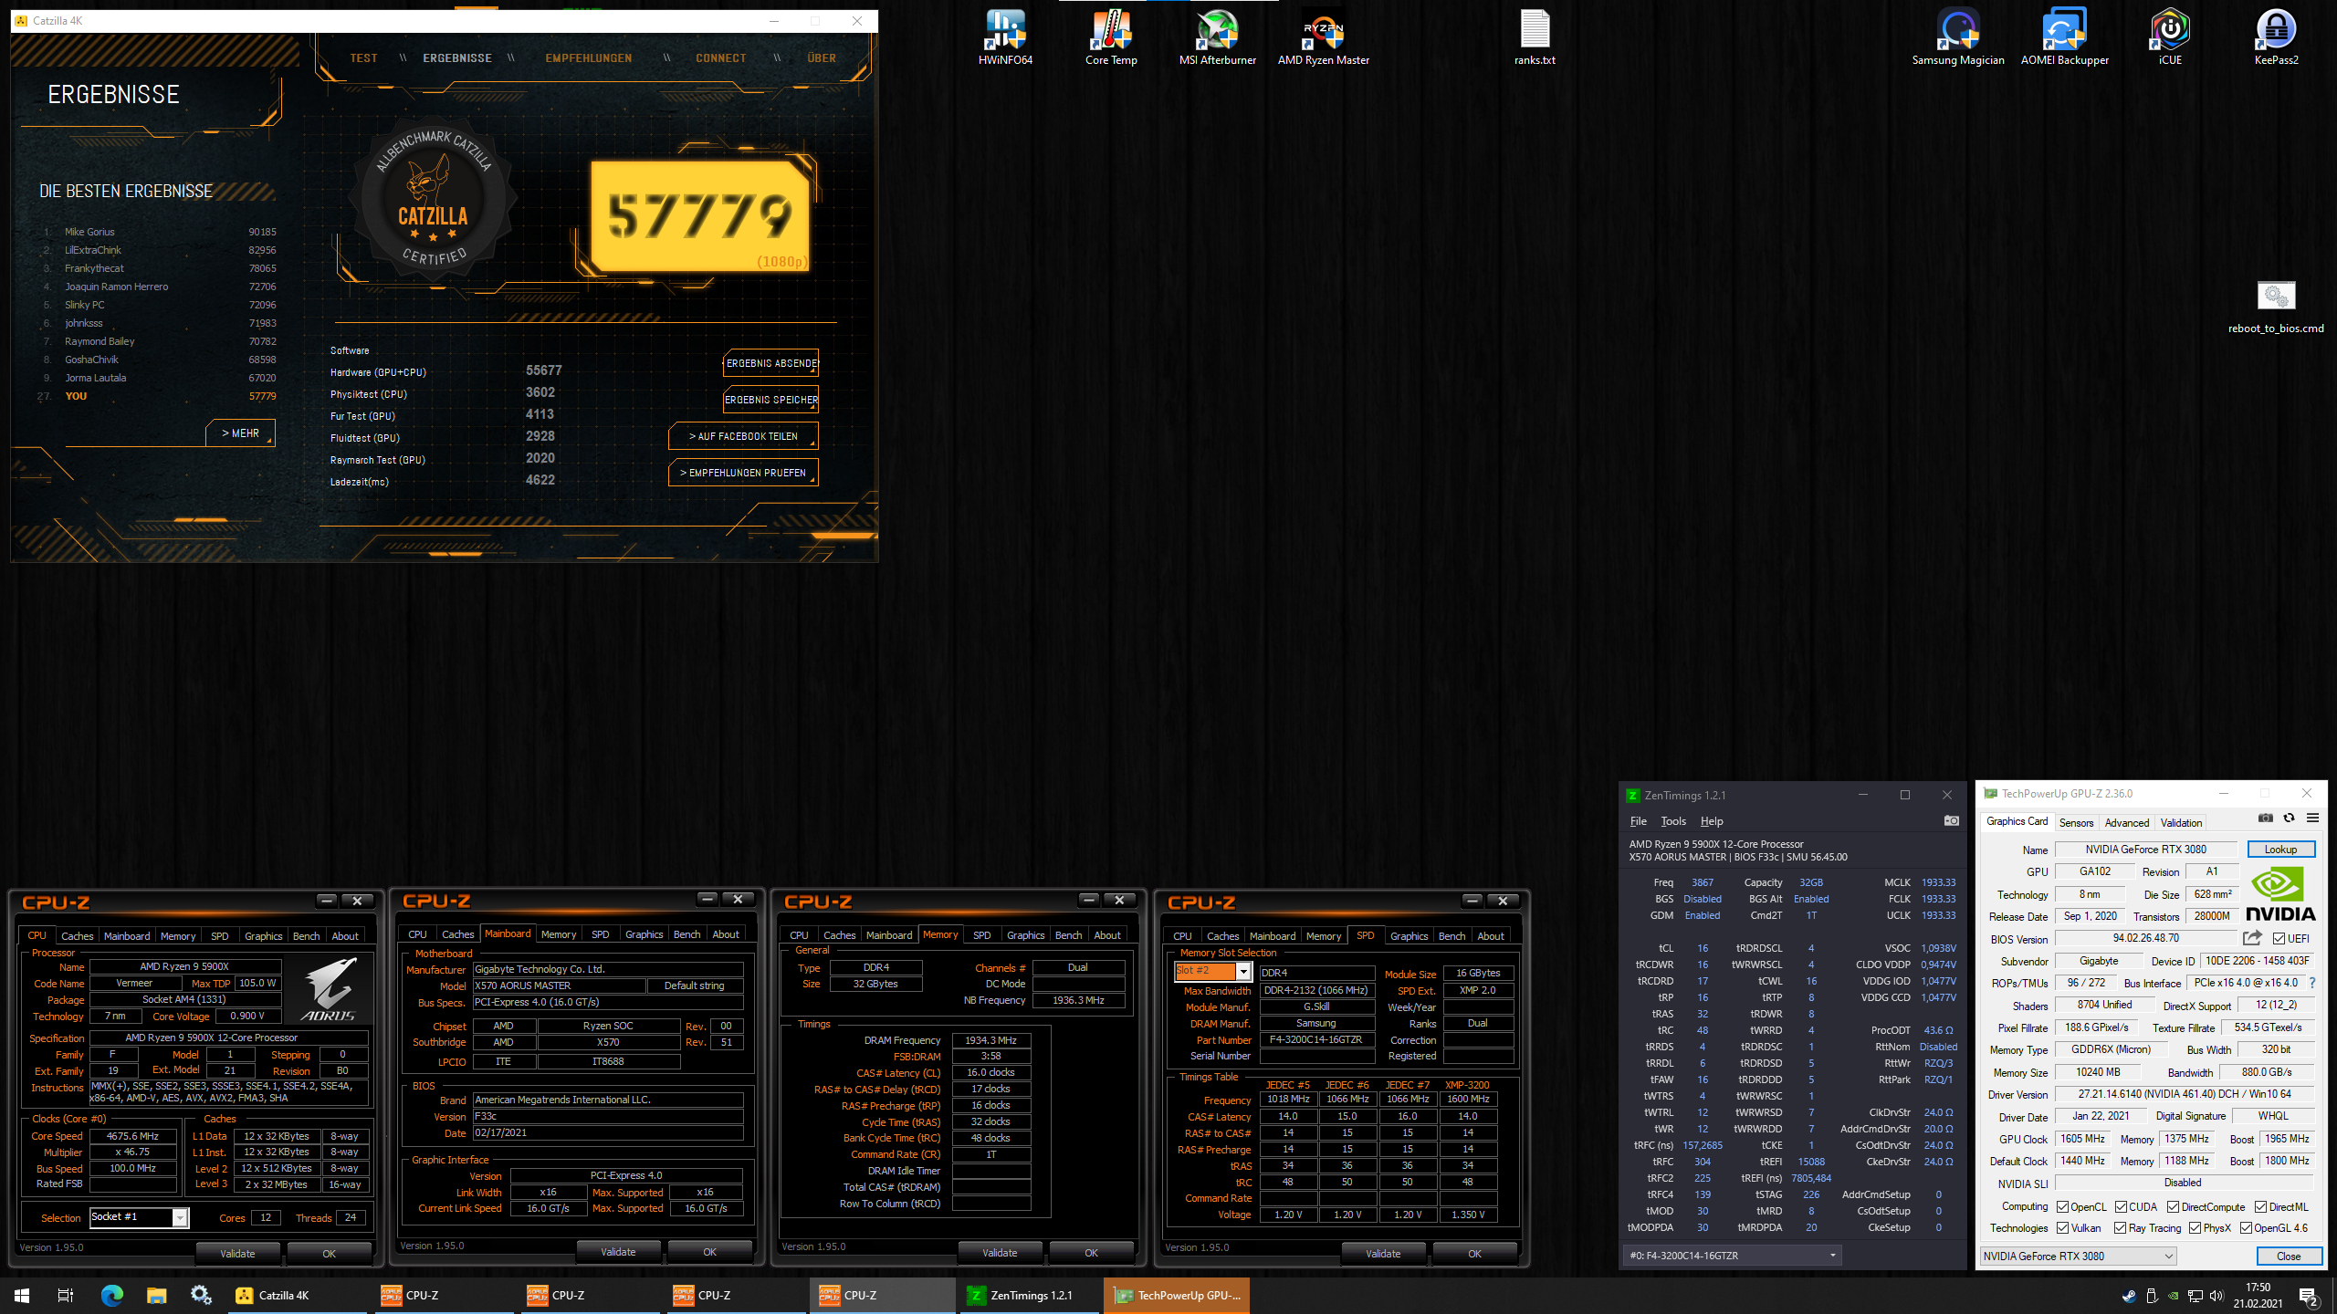The image size is (2337, 1314).
Task: Click the BIOS export icon in GPU-Z
Action: tap(2252, 938)
